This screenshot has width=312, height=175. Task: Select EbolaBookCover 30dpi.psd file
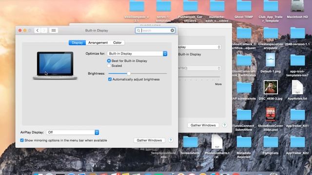tap(271, 114)
